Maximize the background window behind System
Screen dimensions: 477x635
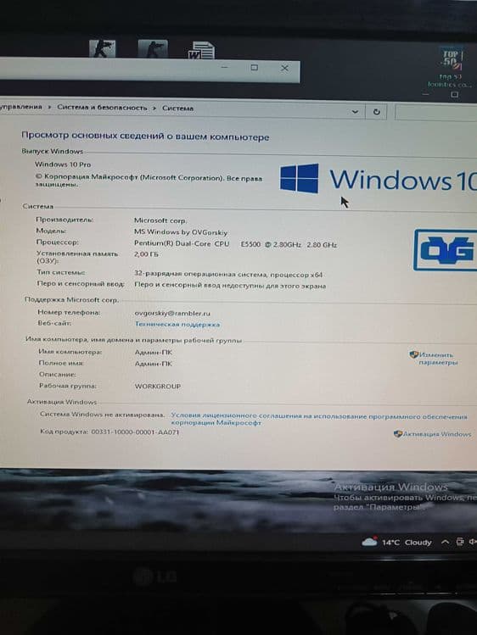(x=254, y=68)
